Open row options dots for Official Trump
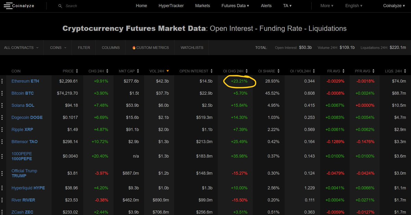The image size is (411, 215). [2, 173]
